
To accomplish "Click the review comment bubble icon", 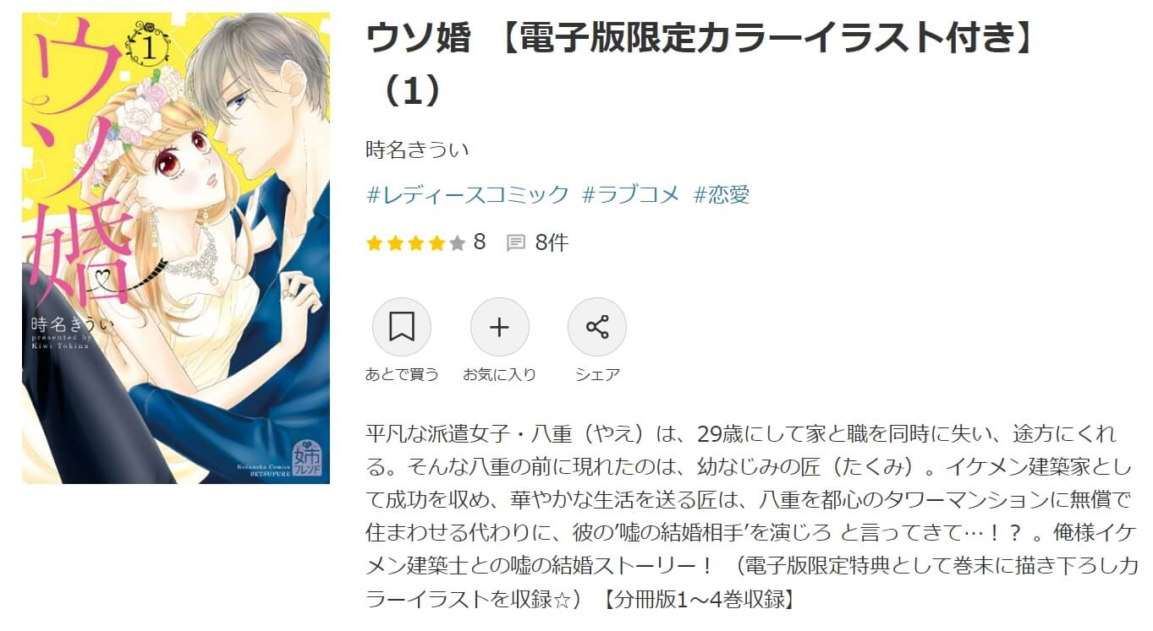I will (515, 243).
